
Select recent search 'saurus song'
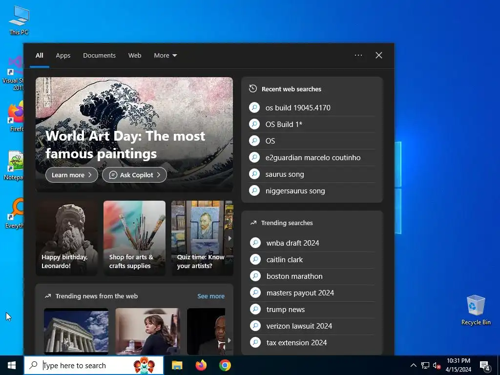click(312, 174)
